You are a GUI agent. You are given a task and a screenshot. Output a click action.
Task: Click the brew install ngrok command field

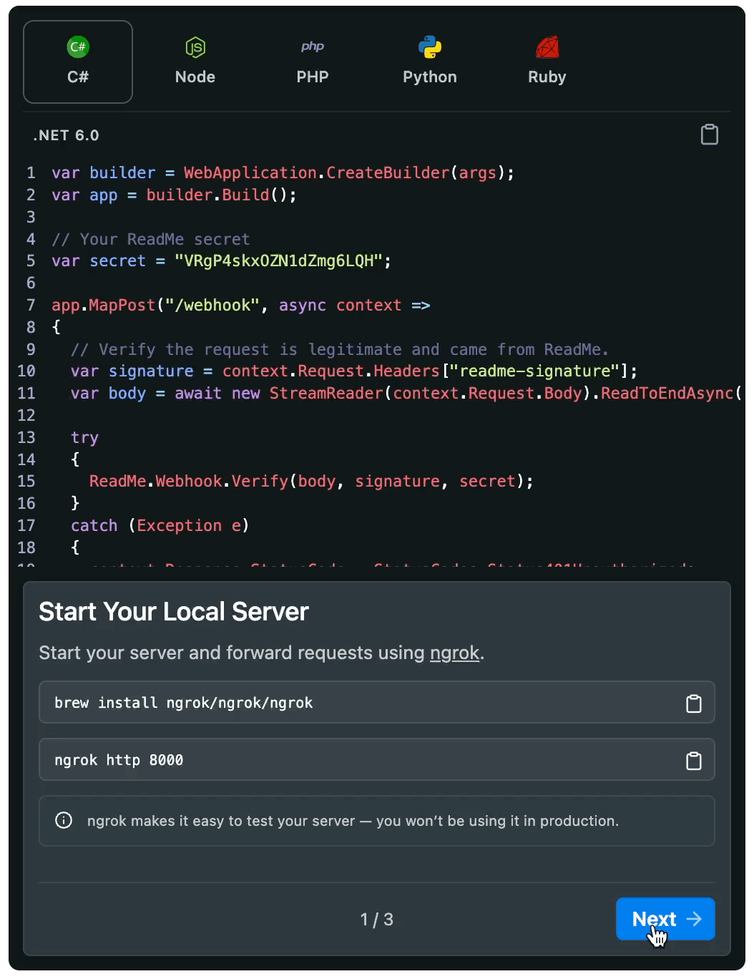click(x=377, y=702)
